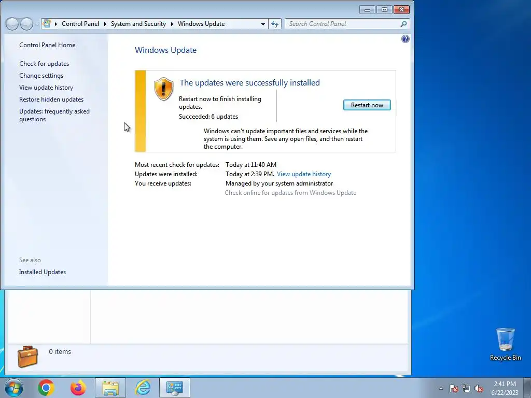531x398 pixels.
Task: Open Installed Updates under See also
Action: (x=43, y=272)
